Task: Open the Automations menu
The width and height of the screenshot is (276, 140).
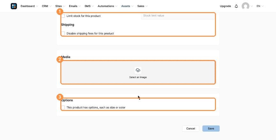Action: (106, 6)
